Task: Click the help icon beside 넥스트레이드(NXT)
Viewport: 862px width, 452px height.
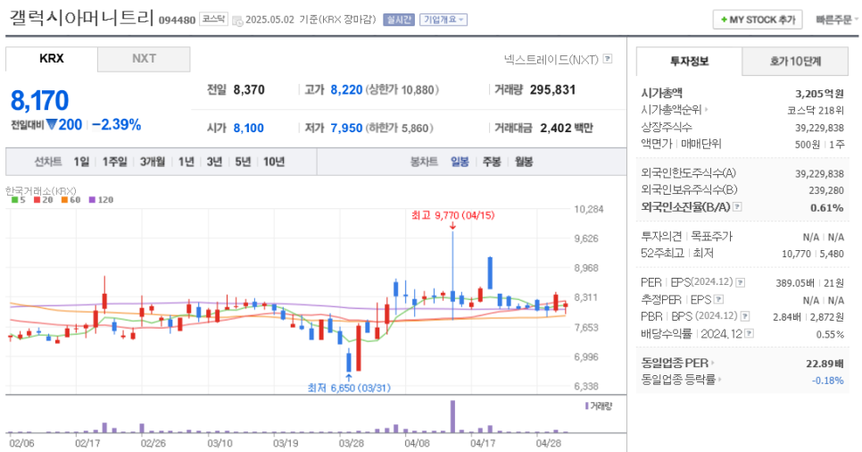Action: (x=608, y=58)
